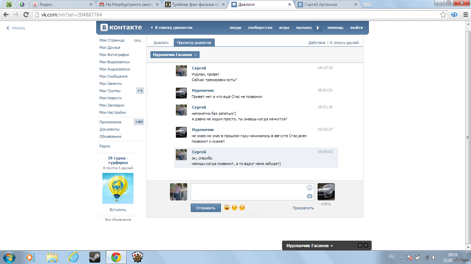Viewport: 471px width, 264px height.
Task: Switch to the Диалоги tab
Action: (x=161, y=43)
